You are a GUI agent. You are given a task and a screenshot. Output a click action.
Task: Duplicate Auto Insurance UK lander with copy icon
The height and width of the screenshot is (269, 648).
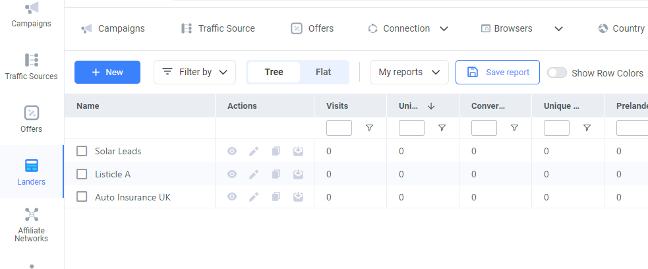(x=276, y=196)
